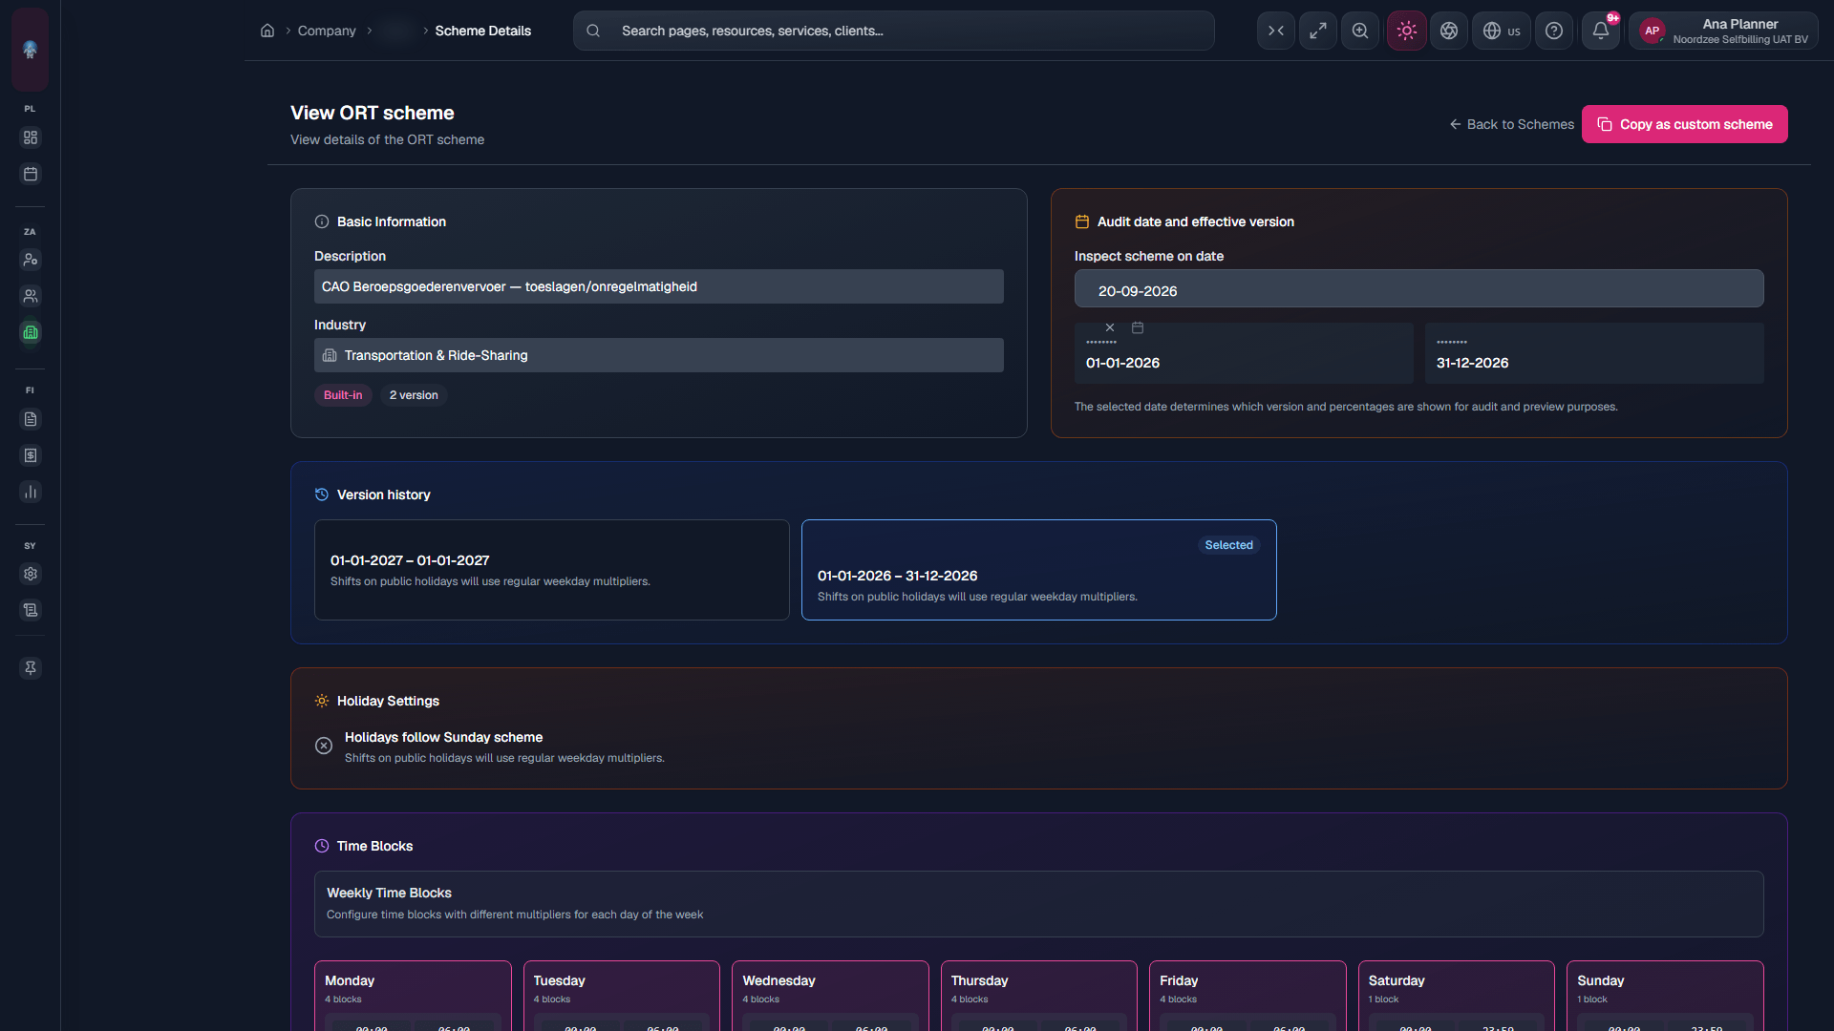Image resolution: width=1834 pixels, height=1031 pixels.
Task: Open the dollar invoice icon in sidebar
Action: [31, 455]
